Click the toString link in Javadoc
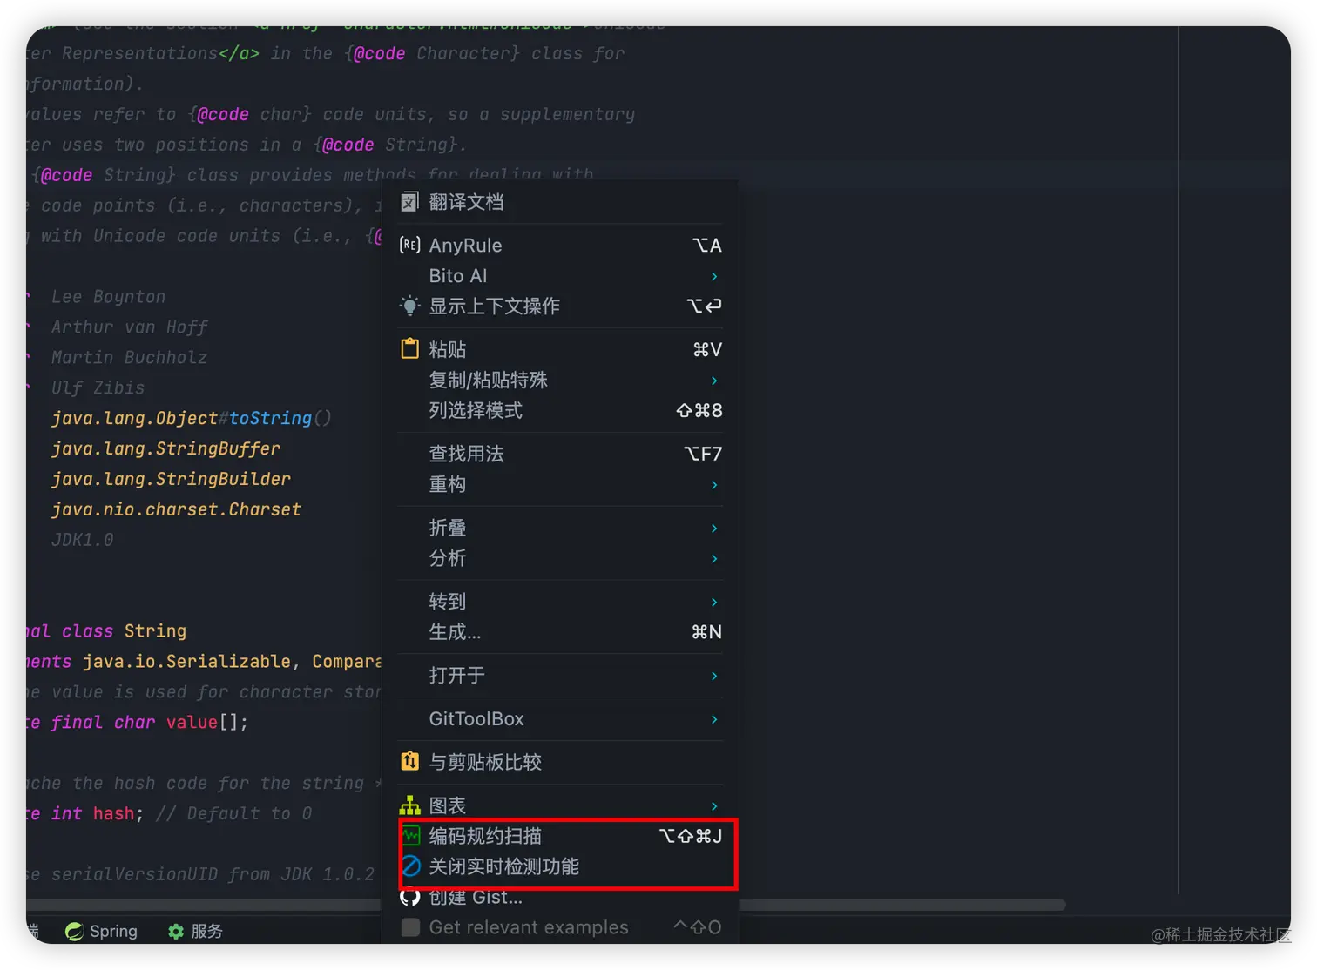Image resolution: width=1317 pixels, height=970 pixels. coord(270,418)
